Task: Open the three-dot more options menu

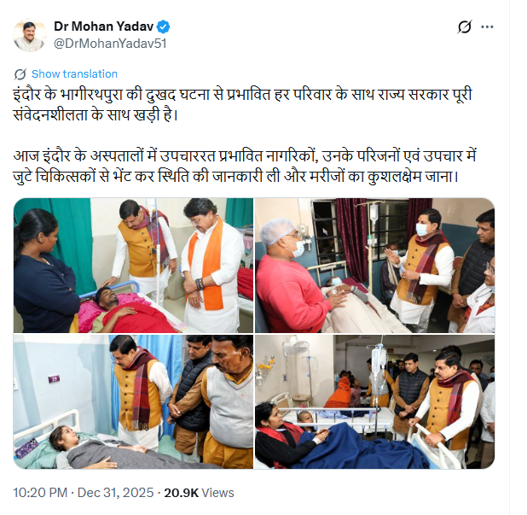Action: tap(487, 27)
